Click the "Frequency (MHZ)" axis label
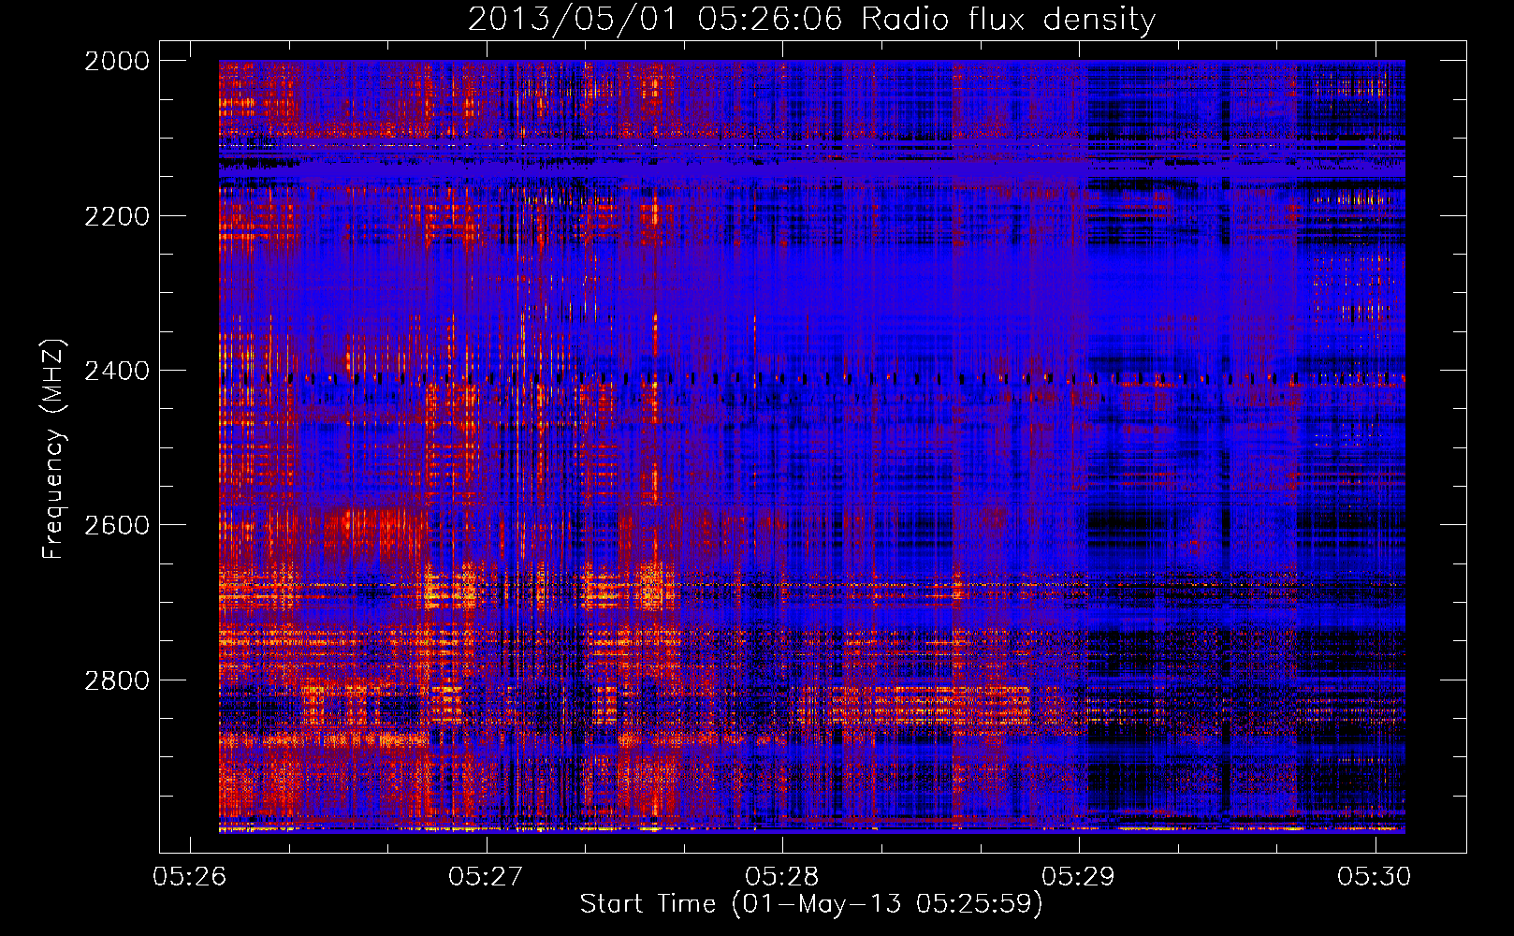This screenshot has height=936, width=1514. pyautogui.click(x=53, y=449)
